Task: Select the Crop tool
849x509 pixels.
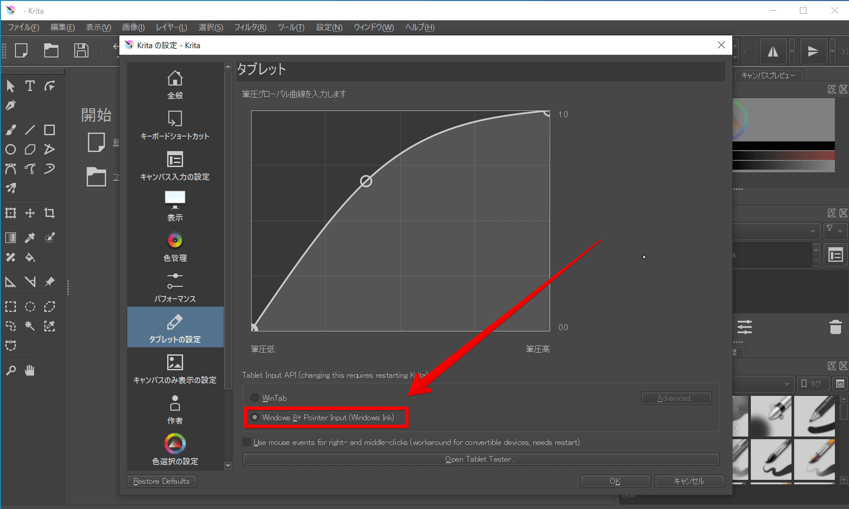Action: (x=49, y=213)
